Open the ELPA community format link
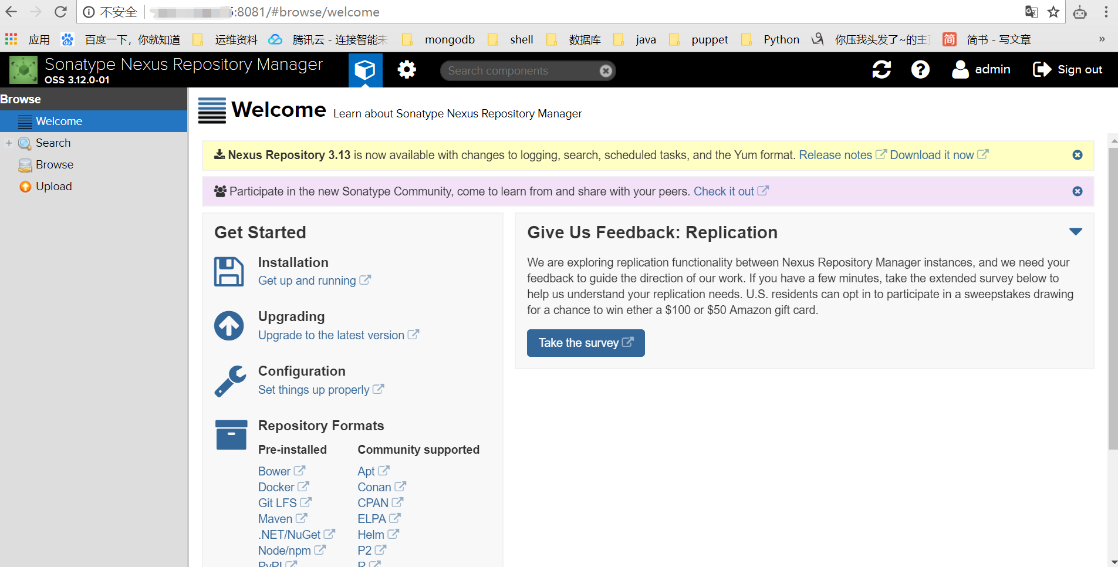1118x567 pixels. (379, 519)
